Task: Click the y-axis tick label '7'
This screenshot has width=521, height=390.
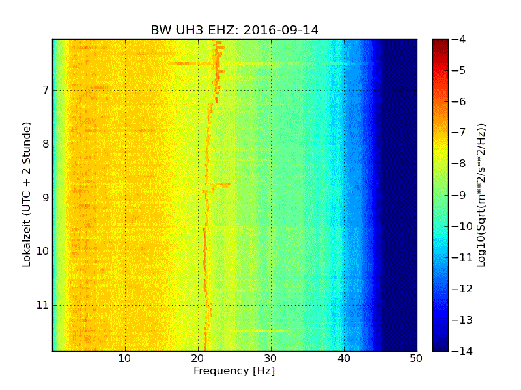Action: point(46,90)
